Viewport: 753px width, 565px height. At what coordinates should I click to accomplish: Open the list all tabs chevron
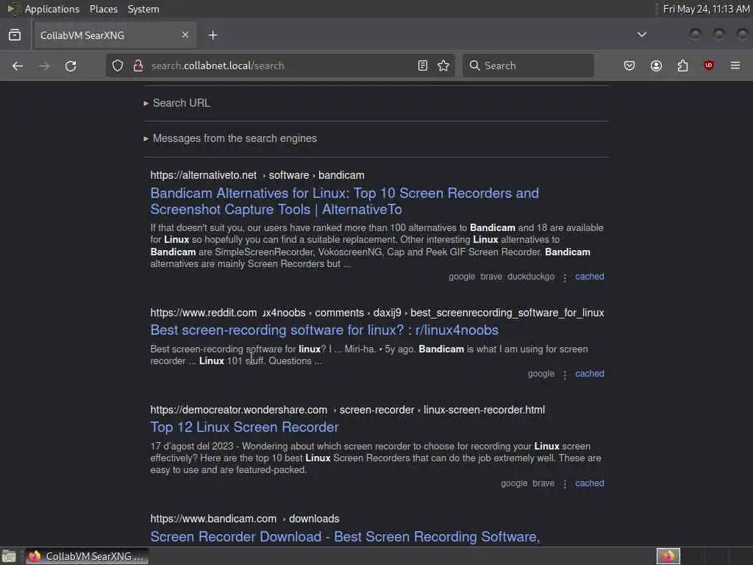click(x=641, y=35)
